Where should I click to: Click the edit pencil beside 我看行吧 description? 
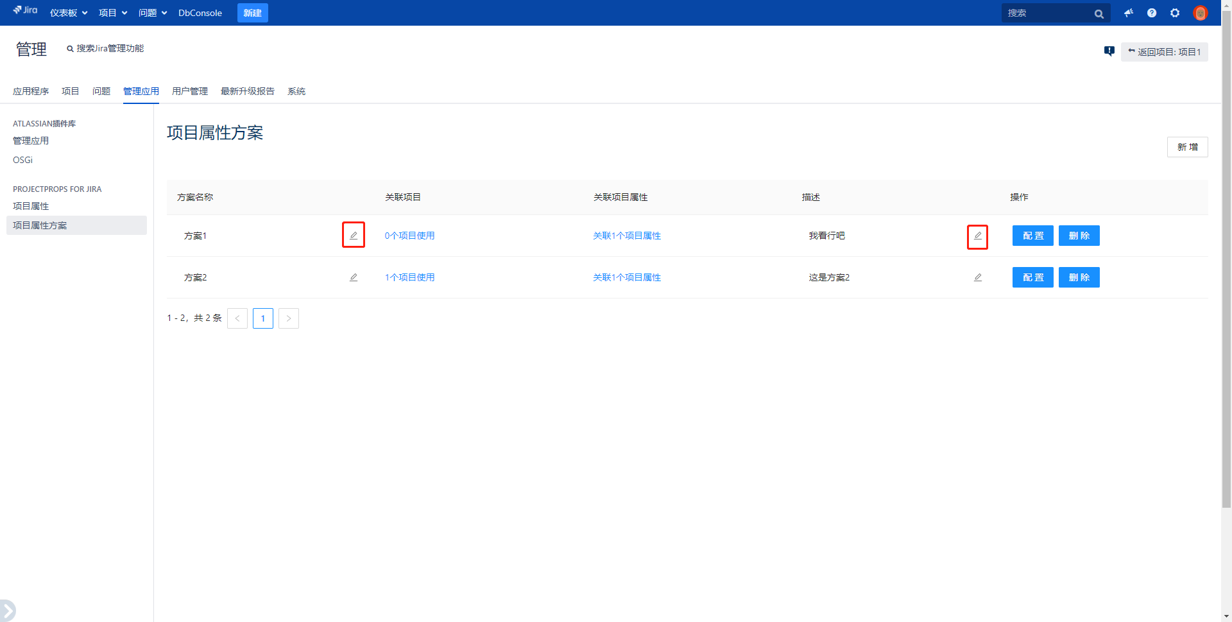click(977, 236)
